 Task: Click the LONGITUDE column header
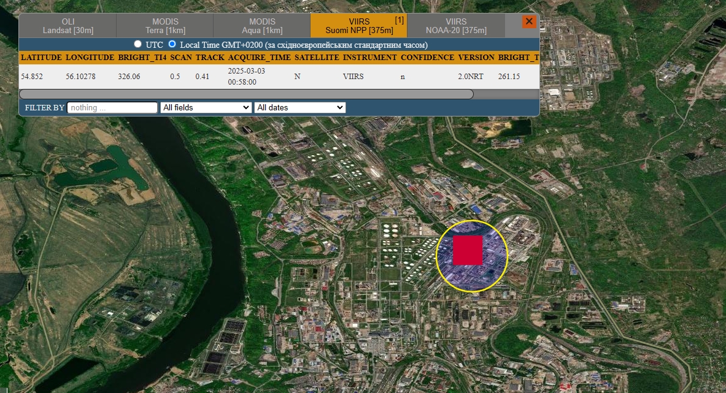[90, 58]
